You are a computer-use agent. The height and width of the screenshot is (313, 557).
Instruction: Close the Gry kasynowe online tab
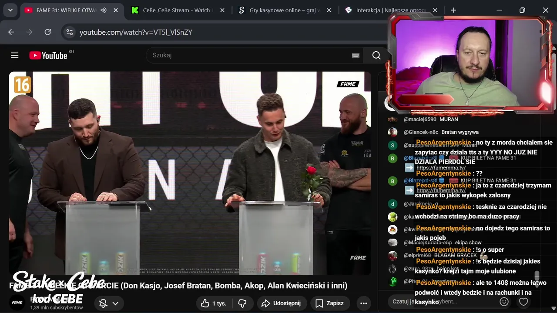[329, 10]
